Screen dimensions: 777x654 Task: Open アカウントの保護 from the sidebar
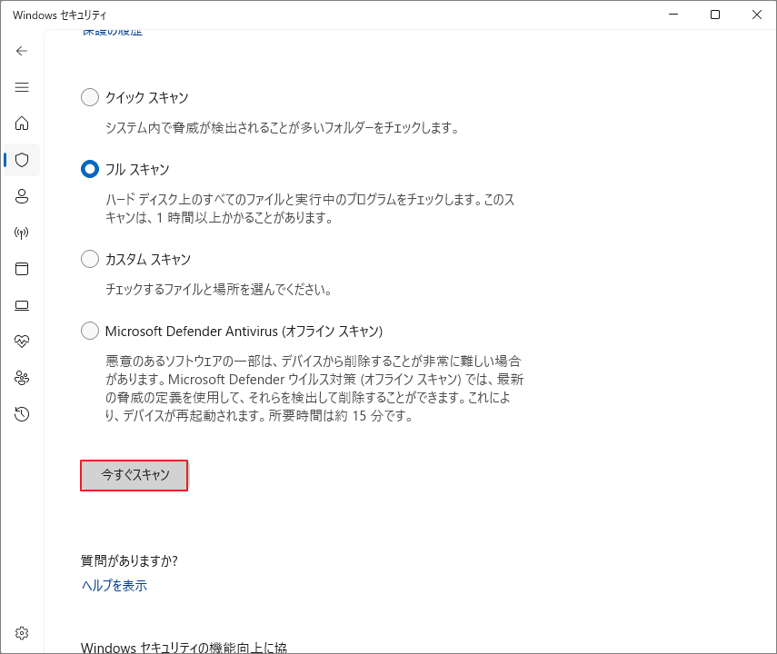pos(22,196)
